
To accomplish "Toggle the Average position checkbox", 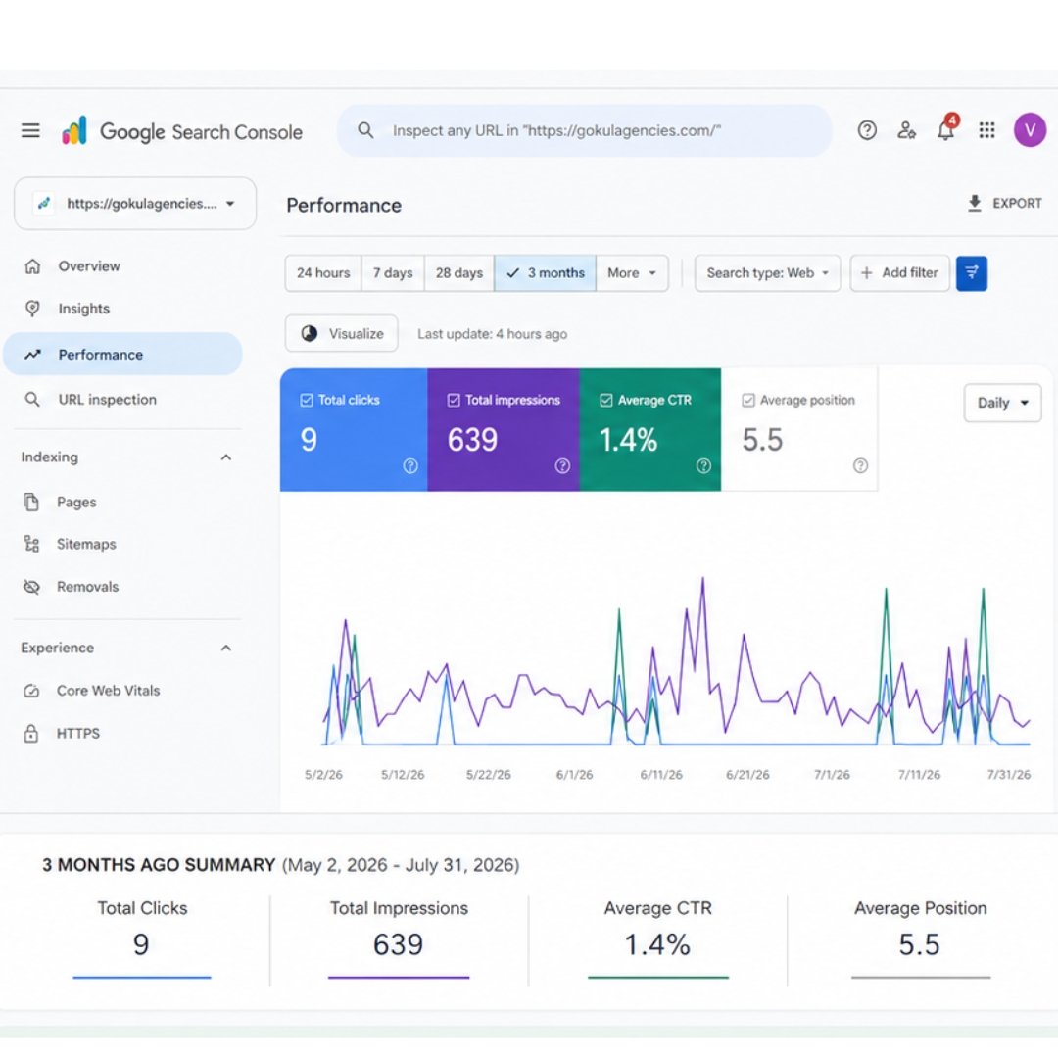I will [748, 400].
